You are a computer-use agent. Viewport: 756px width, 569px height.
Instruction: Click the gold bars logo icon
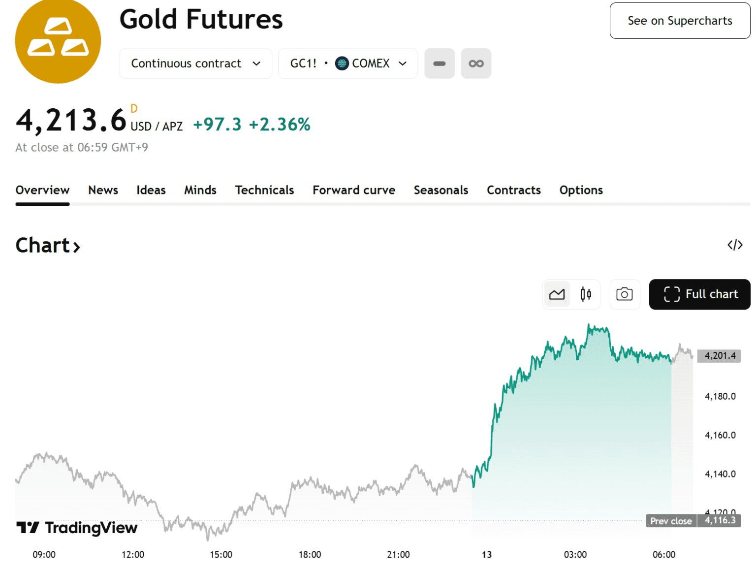click(58, 41)
